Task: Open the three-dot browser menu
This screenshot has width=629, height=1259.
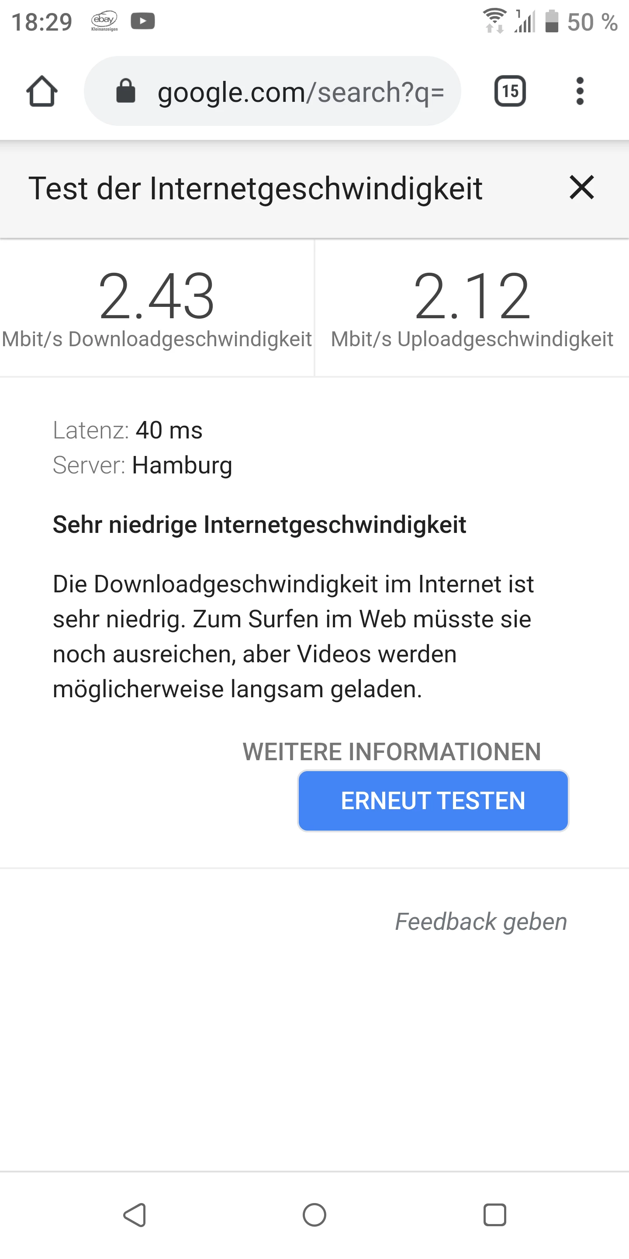Action: tap(580, 91)
